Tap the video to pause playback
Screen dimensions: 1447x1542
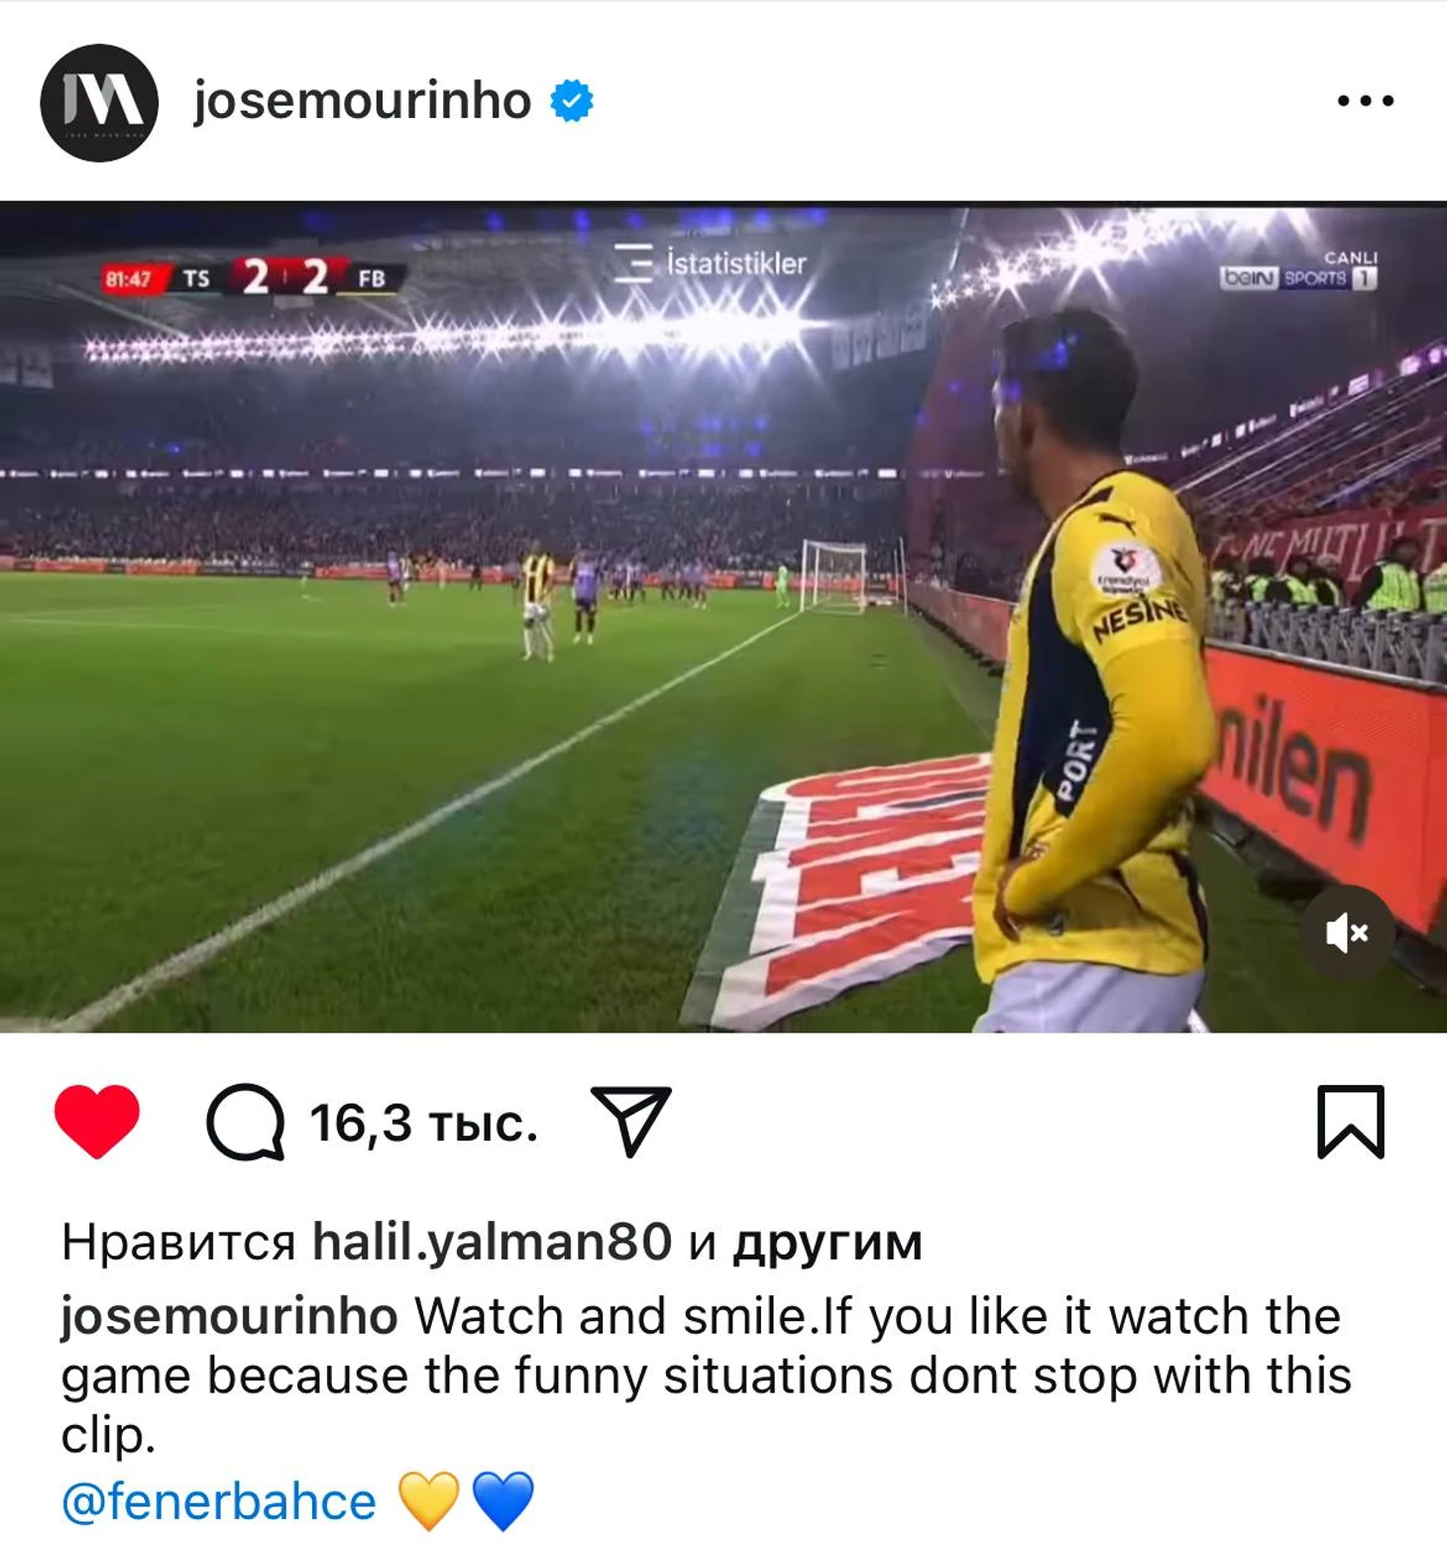pos(723,617)
